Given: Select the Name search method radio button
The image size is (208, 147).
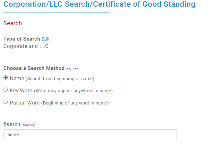Looking at the screenshot, I should point(5,78).
